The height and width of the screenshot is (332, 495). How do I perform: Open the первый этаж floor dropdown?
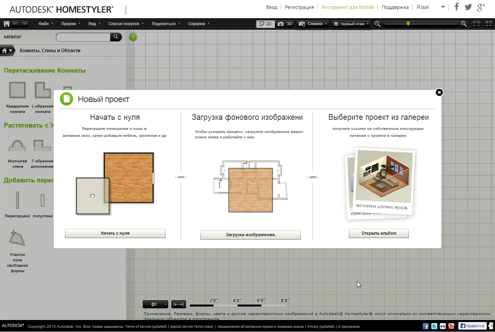click(351, 24)
